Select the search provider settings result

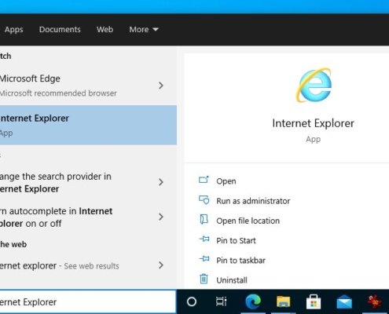click(88, 182)
